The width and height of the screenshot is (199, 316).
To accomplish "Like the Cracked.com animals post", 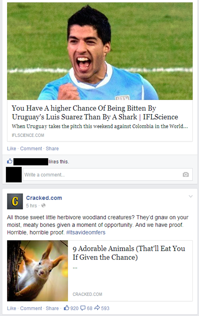I will coord(12,308).
